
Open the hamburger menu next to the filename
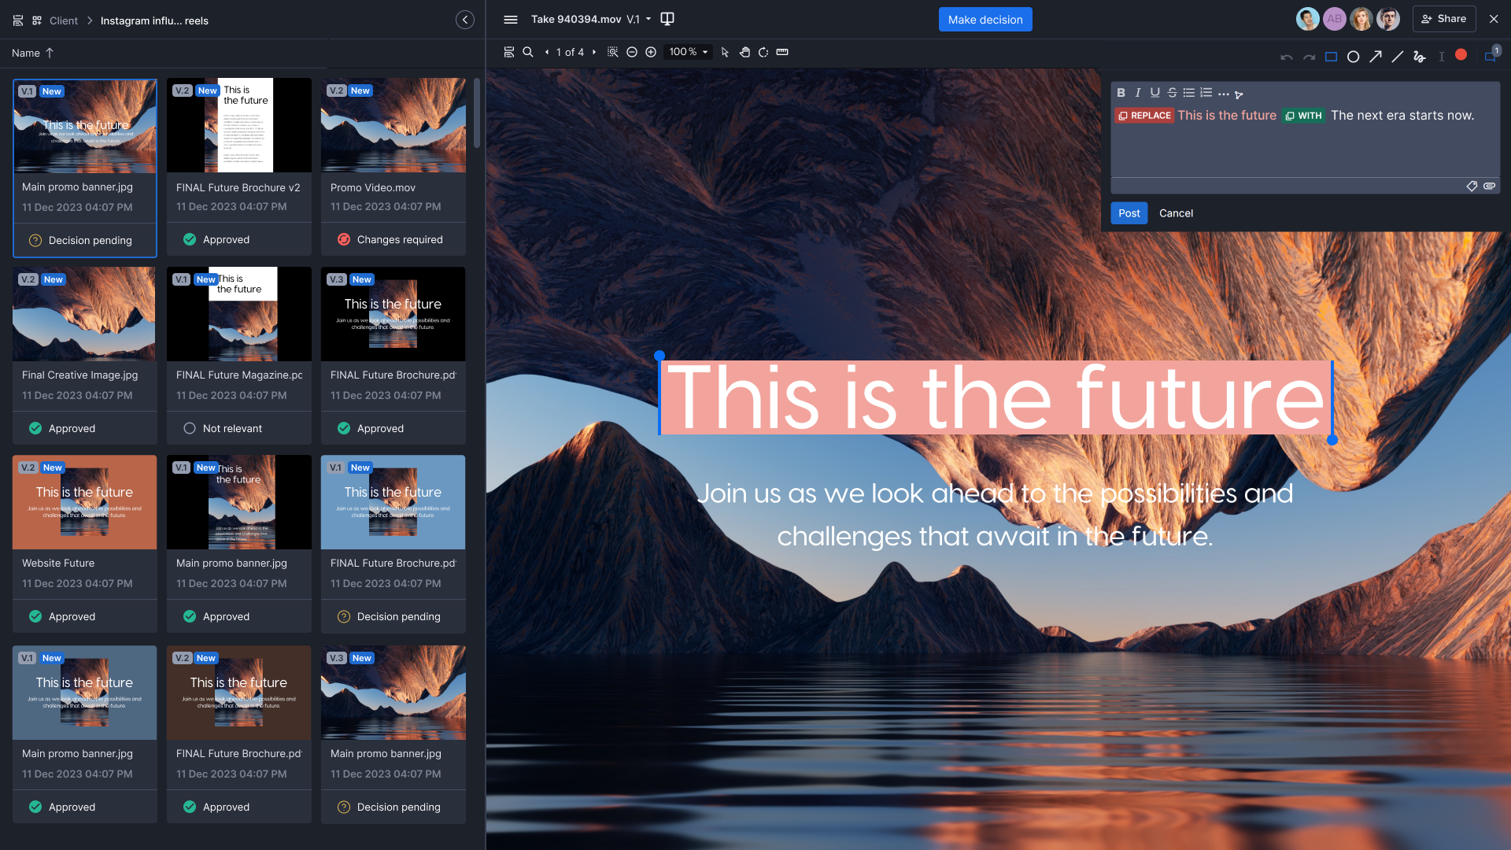point(510,18)
